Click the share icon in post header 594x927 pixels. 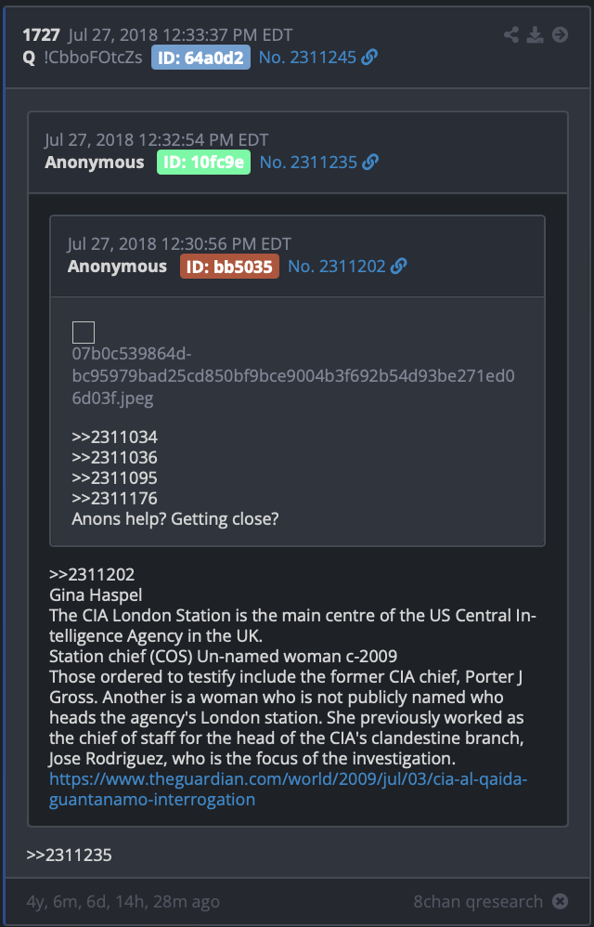[x=510, y=35]
